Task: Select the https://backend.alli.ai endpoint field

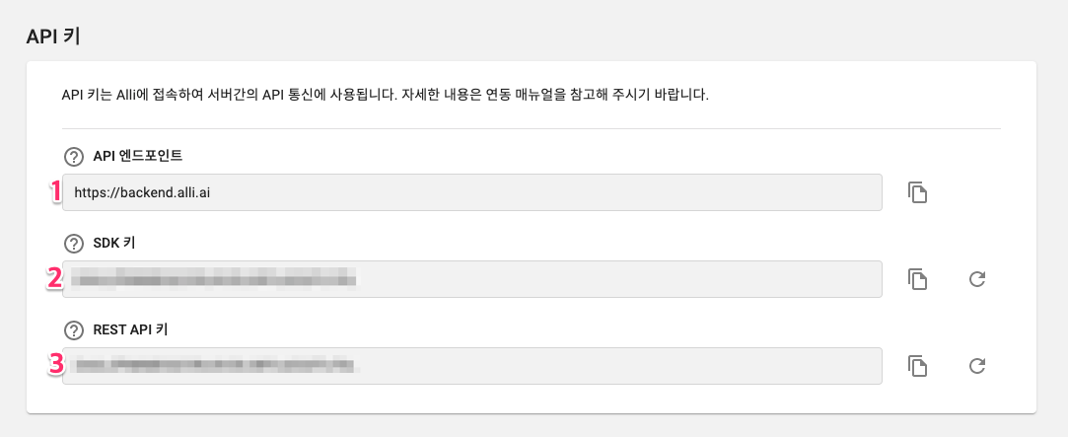Action: click(x=472, y=192)
